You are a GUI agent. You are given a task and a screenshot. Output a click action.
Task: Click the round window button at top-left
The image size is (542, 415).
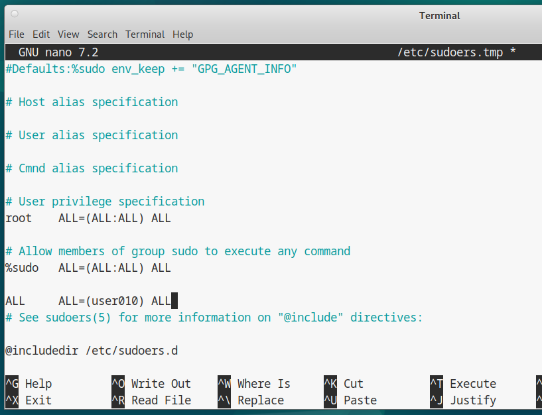click(x=15, y=14)
